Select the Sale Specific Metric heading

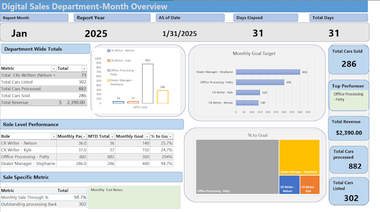pyautogui.click(x=91, y=177)
